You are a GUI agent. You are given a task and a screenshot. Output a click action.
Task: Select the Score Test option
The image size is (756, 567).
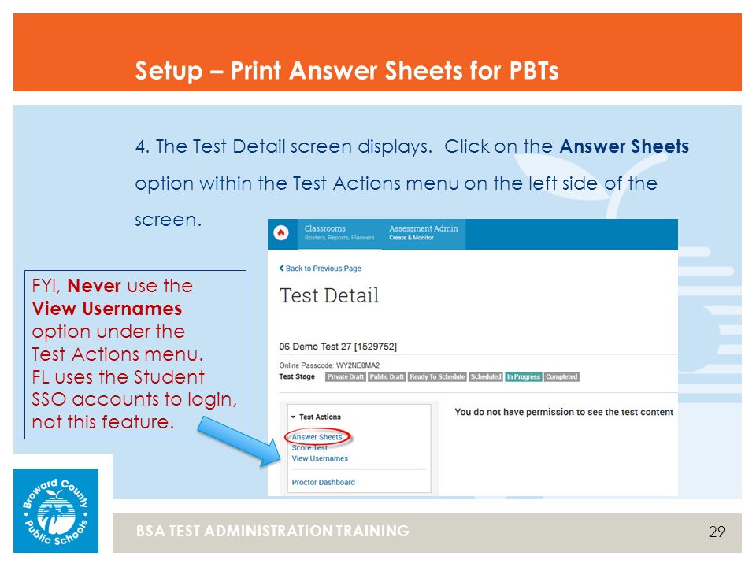pyautogui.click(x=309, y=448)
